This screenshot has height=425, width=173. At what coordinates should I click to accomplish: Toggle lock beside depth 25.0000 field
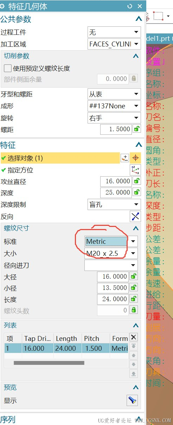(x=136, y=192)
